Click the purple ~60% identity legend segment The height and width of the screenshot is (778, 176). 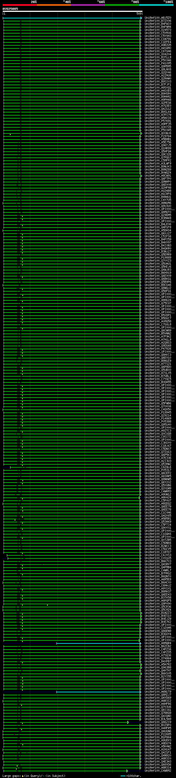coord(88,5)
